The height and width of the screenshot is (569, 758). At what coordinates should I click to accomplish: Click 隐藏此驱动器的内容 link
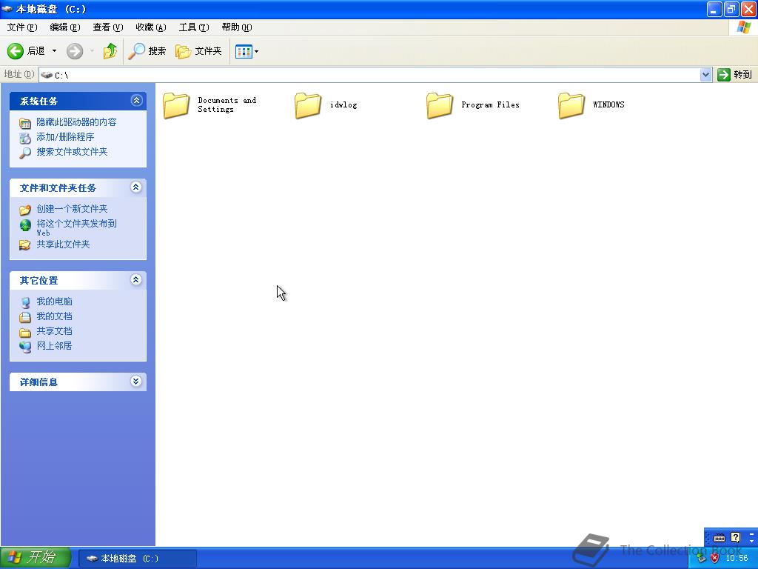[76, 122]
